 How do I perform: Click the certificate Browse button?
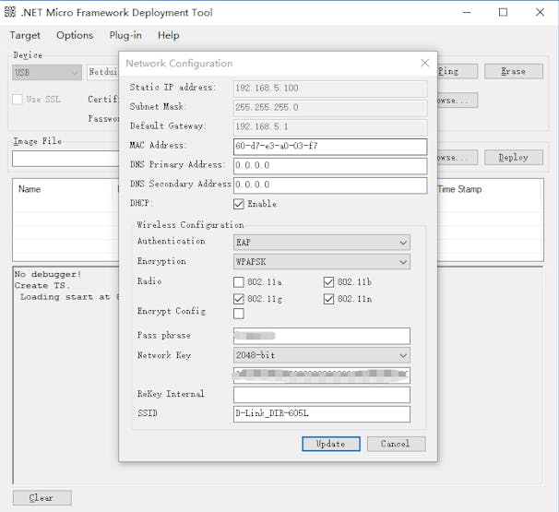tap(458, 101)
